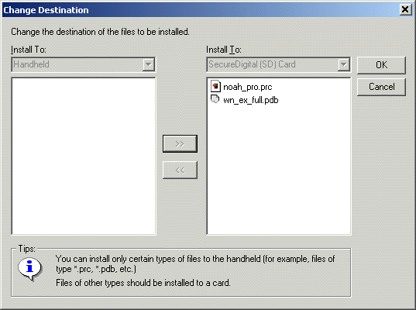This screenshot has height=310, width=416.
Task: Click empty space below wn_ex_full.pdb in the list
Action: 279,170
